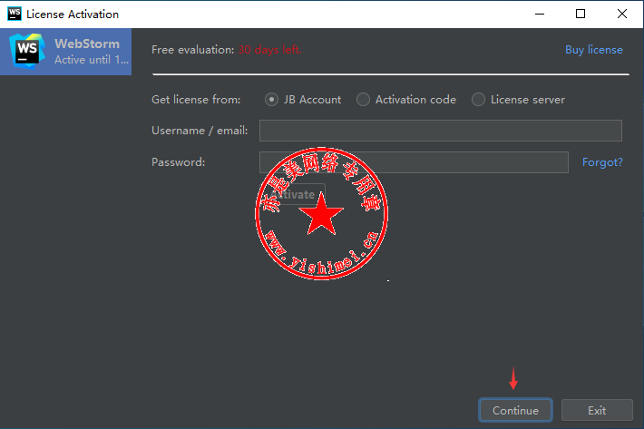Click the red '30 days left' text

click(x=269, y=50)
